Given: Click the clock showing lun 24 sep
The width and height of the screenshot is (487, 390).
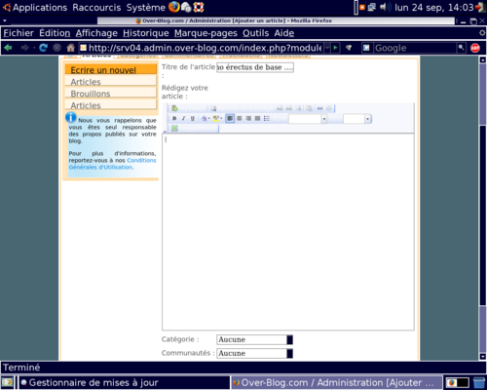Looking at the screenshot, I should 434,8.
